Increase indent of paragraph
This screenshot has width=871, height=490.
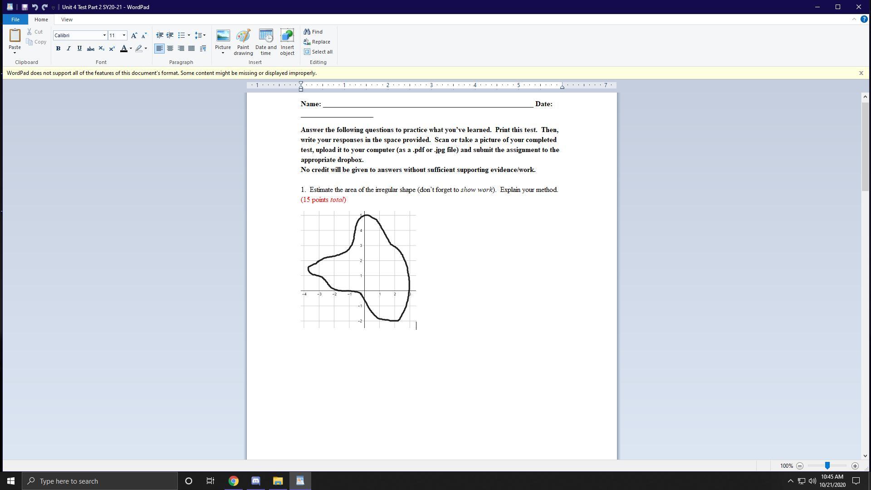[x=170, y=35]
